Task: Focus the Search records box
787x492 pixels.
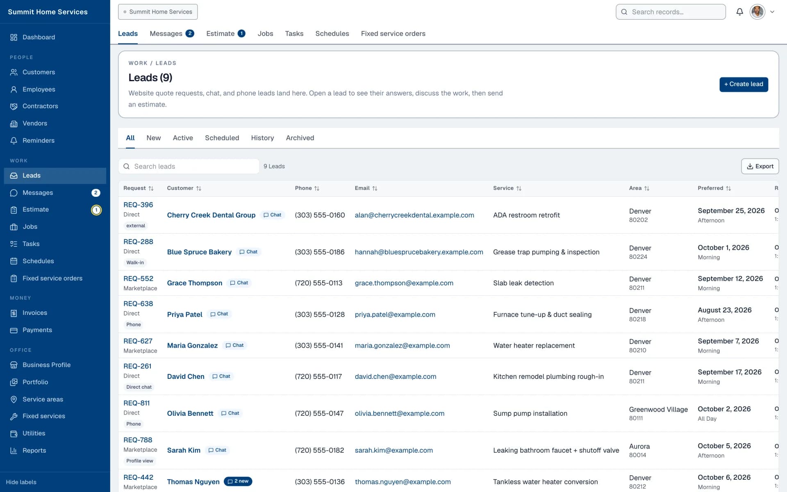Action: click(x=671, y=12)
